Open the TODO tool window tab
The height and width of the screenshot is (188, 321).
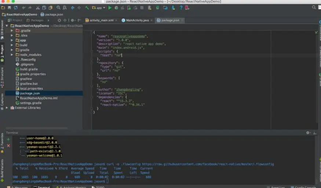pyautogui.click(x=98, y=187)
